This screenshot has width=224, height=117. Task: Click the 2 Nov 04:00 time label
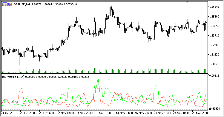(66, 113)
